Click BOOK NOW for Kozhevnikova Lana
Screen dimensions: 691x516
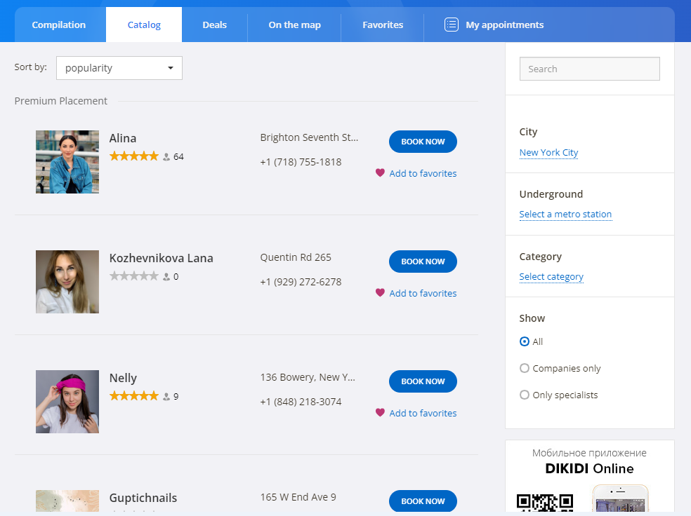pos(423,262)
